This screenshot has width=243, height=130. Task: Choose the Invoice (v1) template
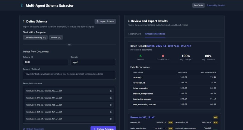point(56,37)
